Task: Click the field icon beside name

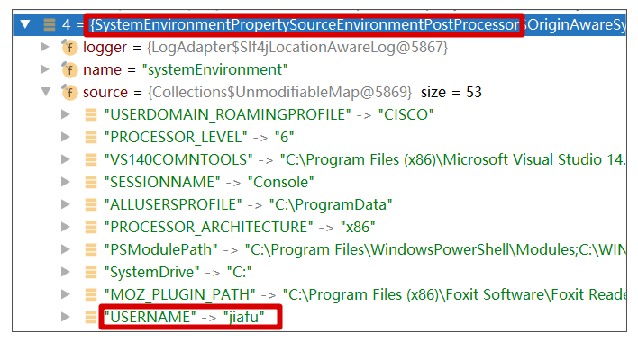Action: [69, 70]
